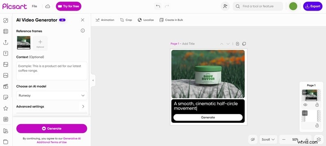The height and width of the screenshot is (146, 326).
Task: Select the first reference frame thumbnail
Action: (x=24, y=43)
